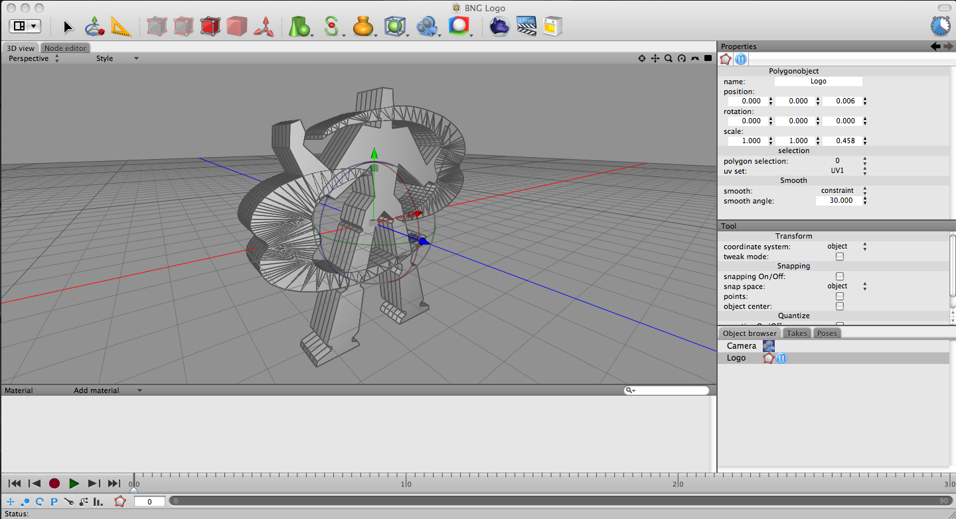The image size is (956, 519).
Task: Click the zoom magnifier in 3D view
Action: click(x=669, y=58)
